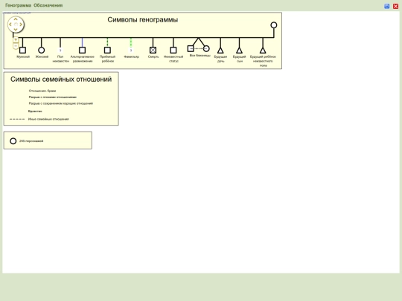Click the dashed line relationship sample
This screenshot has width=402, height=301.
click(17, 119)
